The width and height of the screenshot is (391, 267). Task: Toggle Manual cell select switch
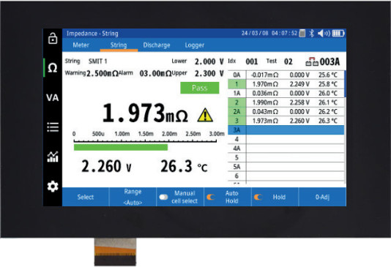[163, 197]
